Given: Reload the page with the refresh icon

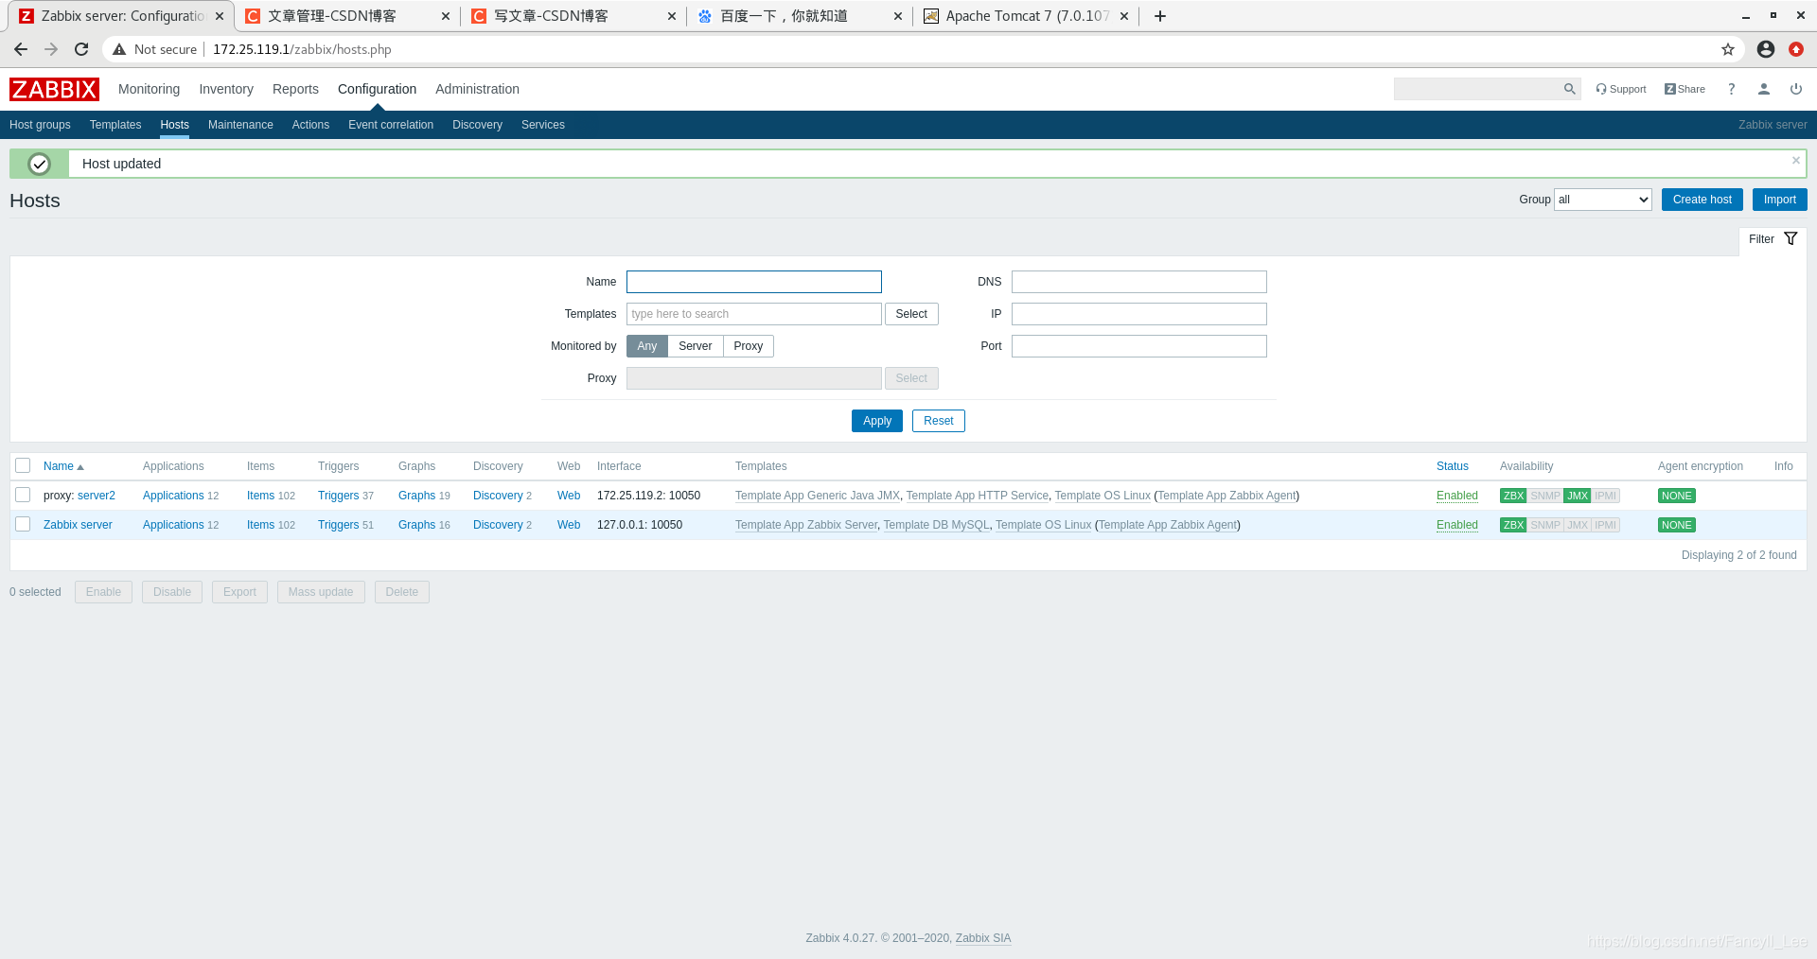Looking at the screenshot, I should pyautogui.click(x=81, y=49).
